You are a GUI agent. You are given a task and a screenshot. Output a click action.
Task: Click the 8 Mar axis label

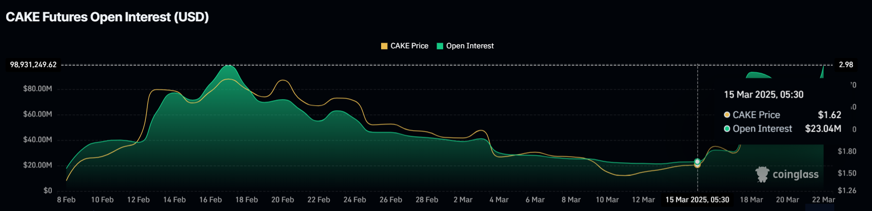(x=571, y=200)
